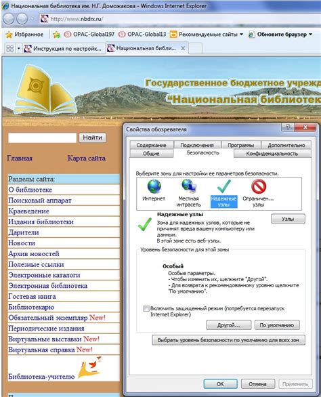This screenshot has height=397, width=321.
Task: Click the site search input field
Action: (x=42, y=138)
